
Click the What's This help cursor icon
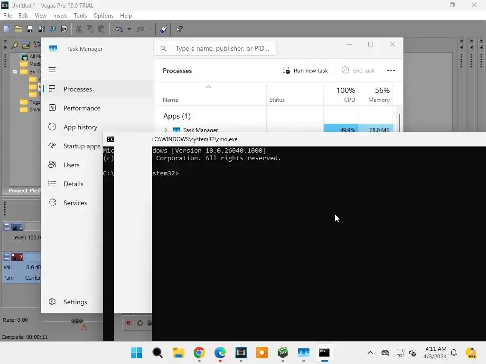click(179, 29)
